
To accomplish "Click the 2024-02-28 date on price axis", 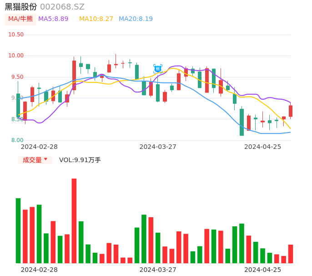I will click(40, 147).
